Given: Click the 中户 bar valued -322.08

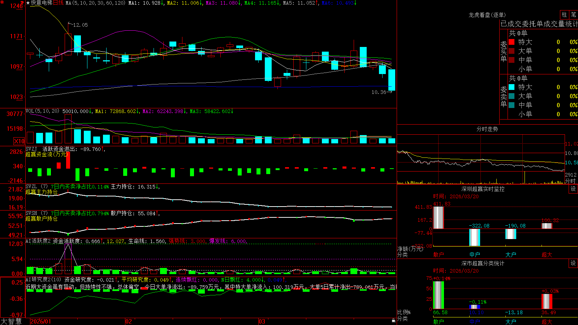Looking at the screenshot, I should [x=475, y=237].
